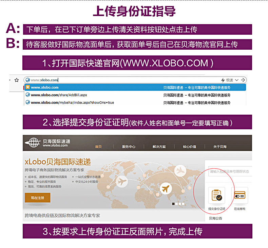
Task: Click the go arrow in address bar
Action: tap(243, 80)
